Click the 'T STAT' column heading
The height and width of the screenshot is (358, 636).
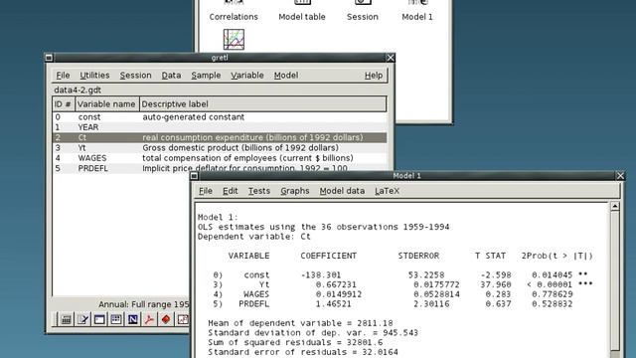tap(490, 256)
